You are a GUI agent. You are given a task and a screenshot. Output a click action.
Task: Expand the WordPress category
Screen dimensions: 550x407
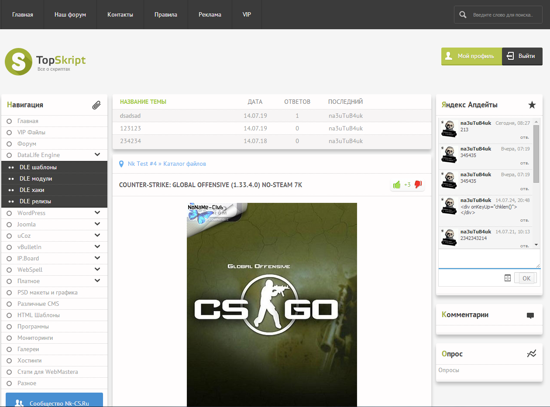(97, 213)
